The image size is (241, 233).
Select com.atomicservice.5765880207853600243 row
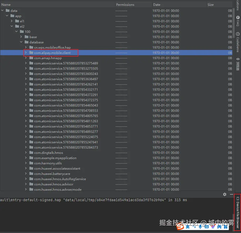pyautogui.click(x=116, y=74)
